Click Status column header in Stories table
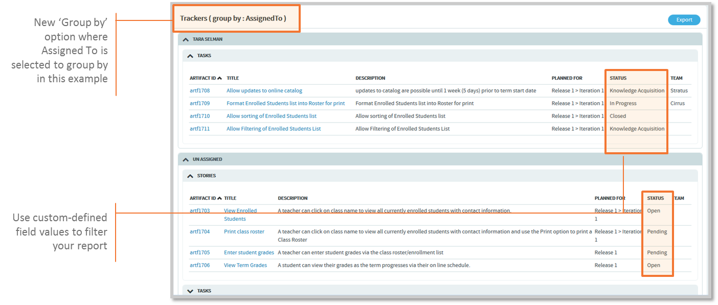Screen dimensions: 718x305 click(655, 198)
